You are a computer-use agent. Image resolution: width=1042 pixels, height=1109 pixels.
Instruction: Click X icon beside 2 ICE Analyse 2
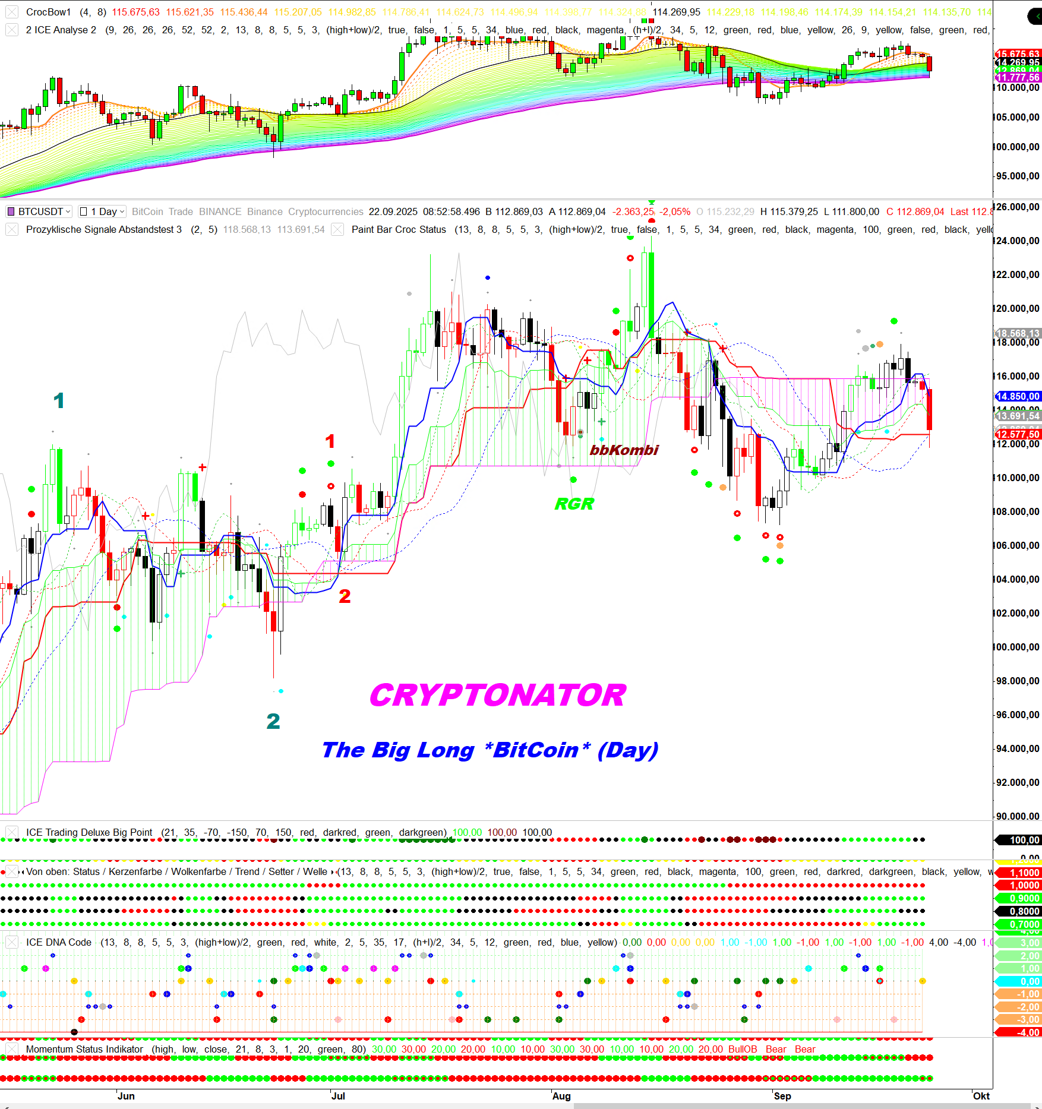click(11, 30)
